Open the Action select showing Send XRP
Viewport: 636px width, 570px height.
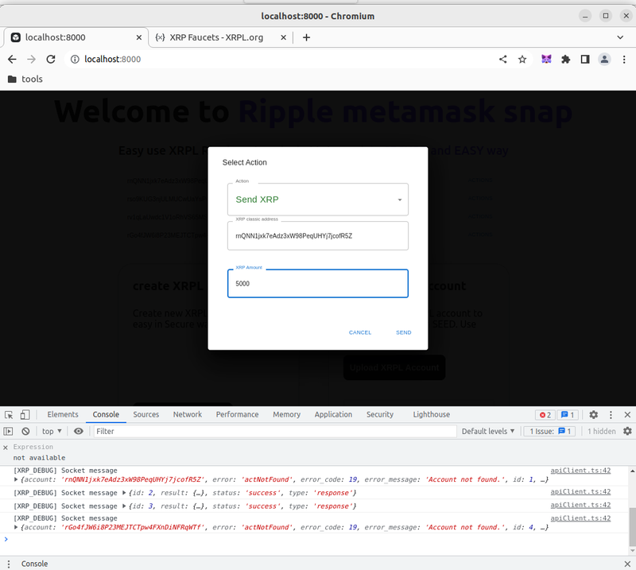click(x=317, y=200)
